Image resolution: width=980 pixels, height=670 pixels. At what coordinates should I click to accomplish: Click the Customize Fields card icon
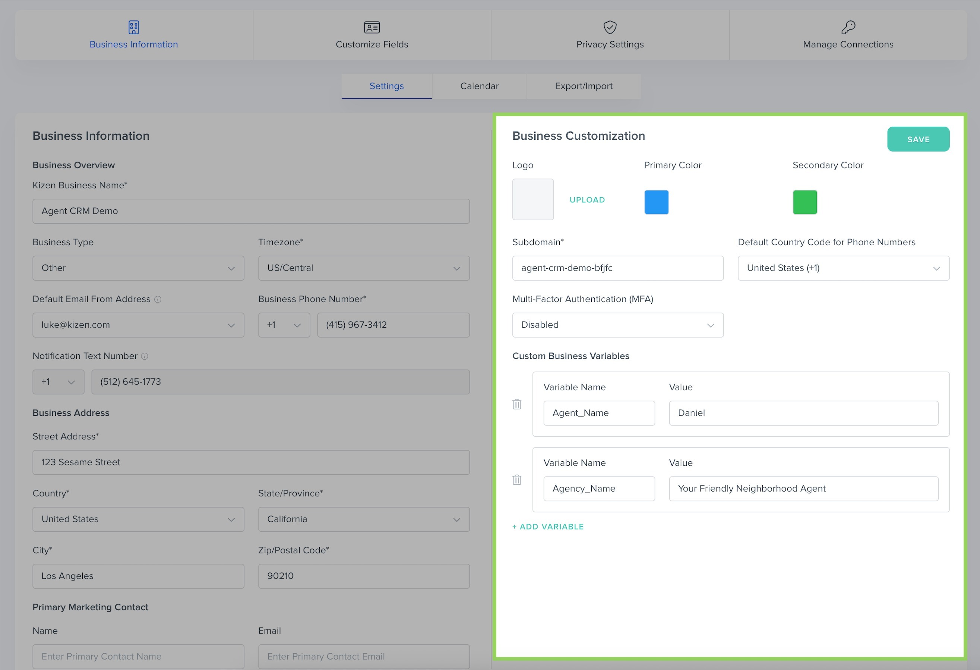(372, 28)
